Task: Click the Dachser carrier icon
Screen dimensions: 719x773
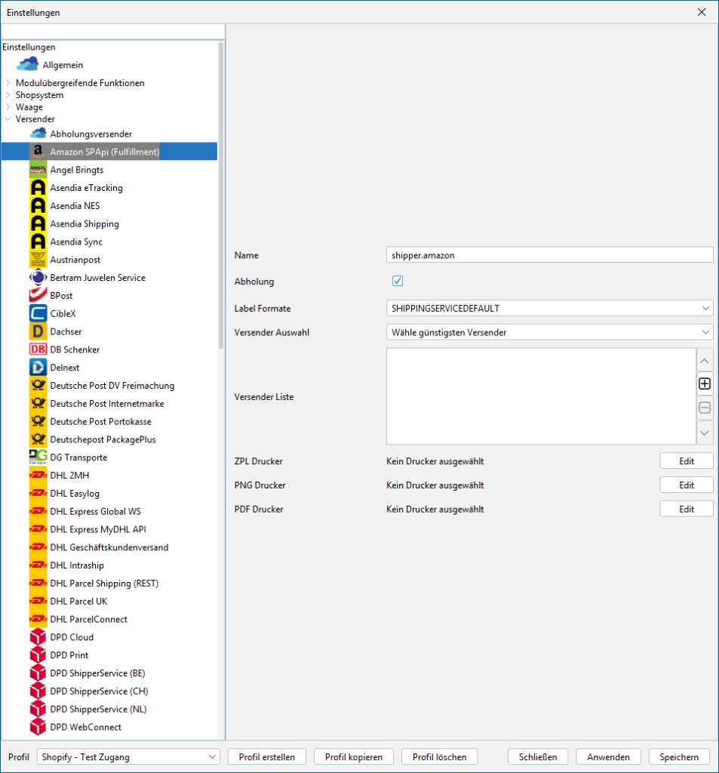Action: 38,331
